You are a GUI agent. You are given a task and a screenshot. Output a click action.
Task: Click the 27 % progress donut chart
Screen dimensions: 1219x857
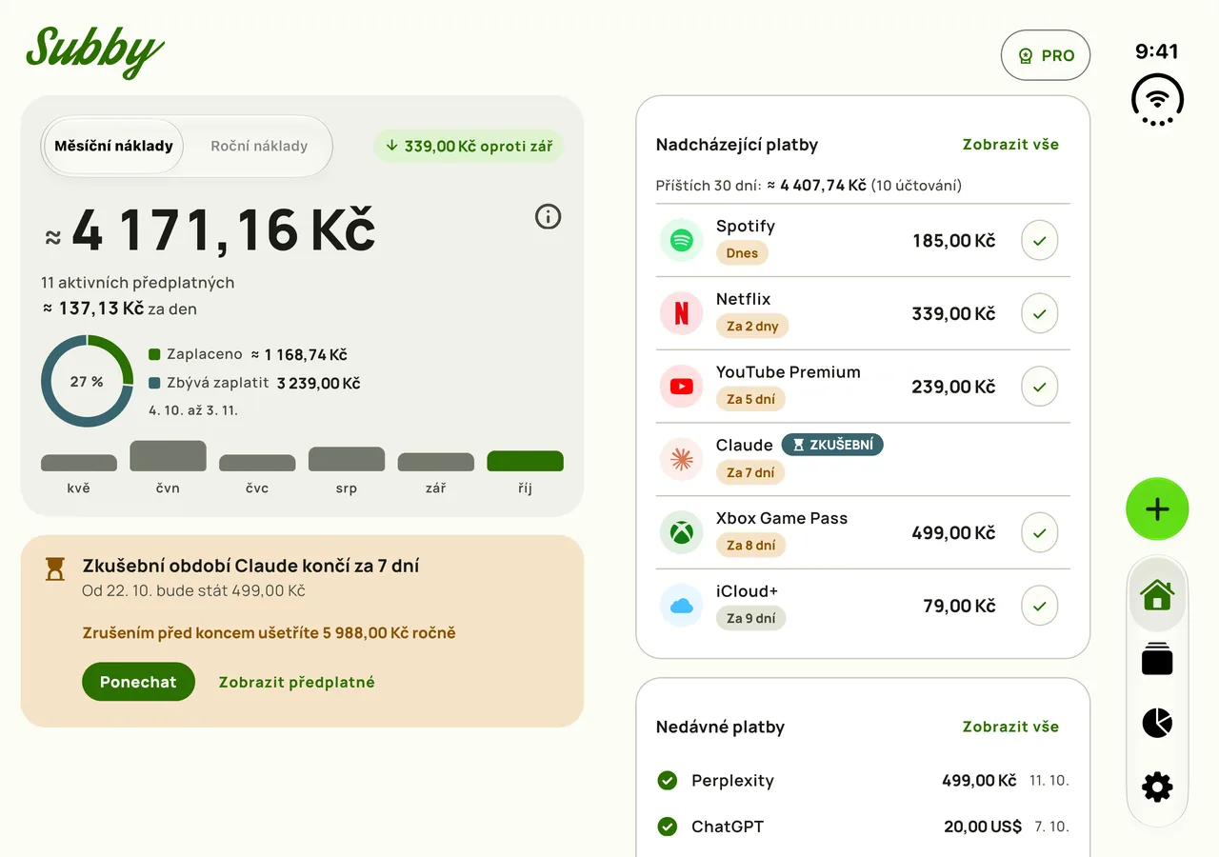(x=87, y=382)
